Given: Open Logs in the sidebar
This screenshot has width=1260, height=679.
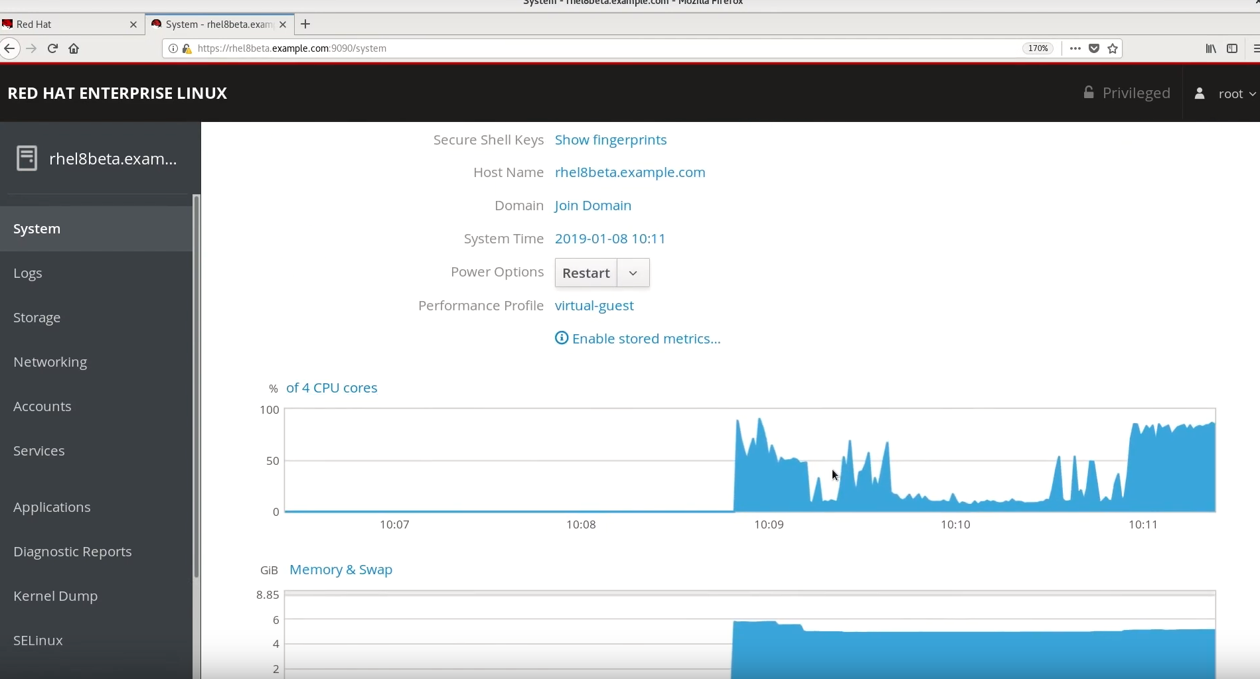Looking at the screenshot, I should pos(96,273).
